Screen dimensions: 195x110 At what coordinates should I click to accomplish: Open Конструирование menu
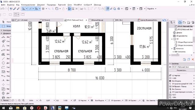(28, 5)
